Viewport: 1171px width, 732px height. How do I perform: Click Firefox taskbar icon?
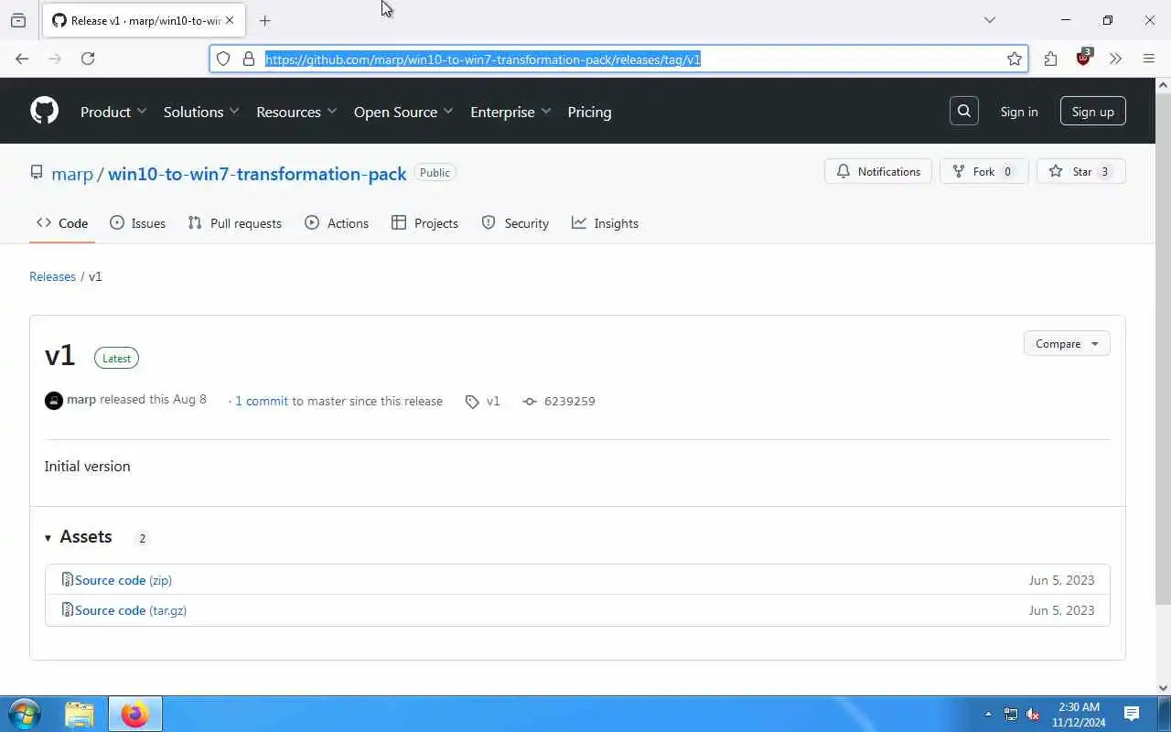pyautogui.click(x=134, y=714)
